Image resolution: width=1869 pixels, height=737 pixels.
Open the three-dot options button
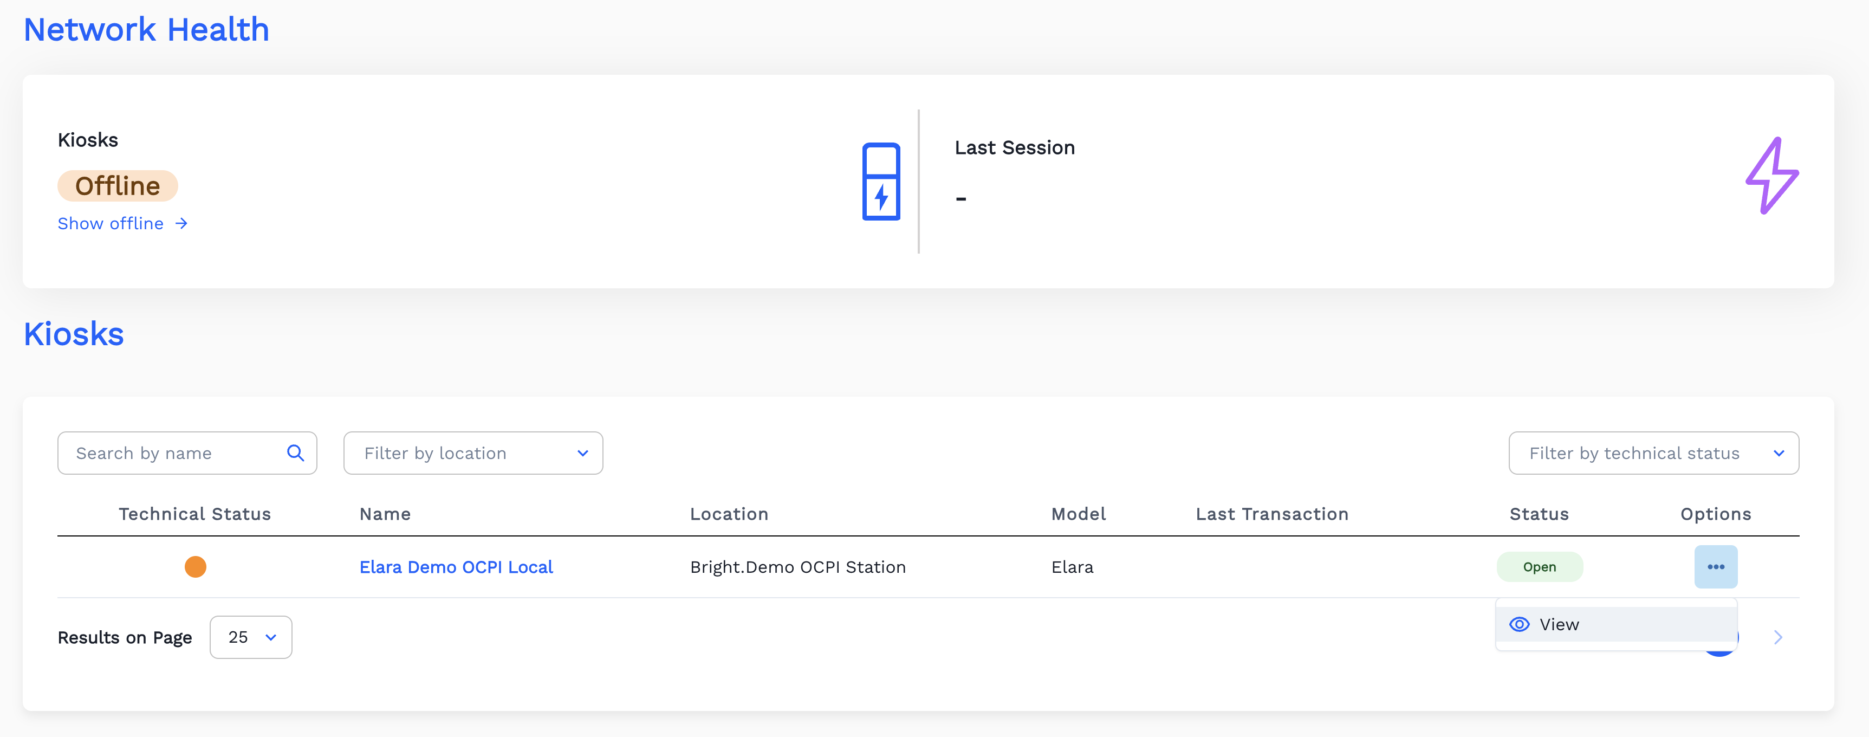point(1715,566)
